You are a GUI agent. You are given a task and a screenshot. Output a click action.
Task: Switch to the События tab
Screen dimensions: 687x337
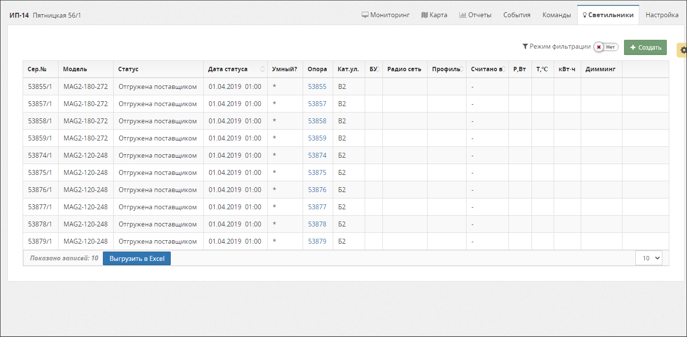click(x=517, y=15)
